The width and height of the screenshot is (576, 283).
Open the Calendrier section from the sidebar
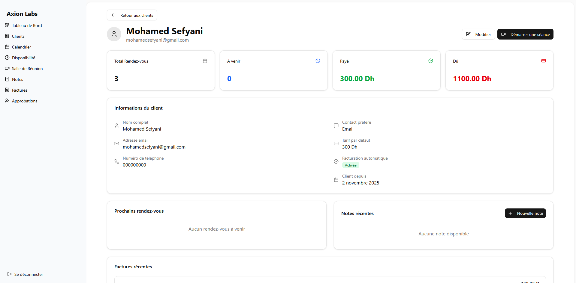pos(21,47)
